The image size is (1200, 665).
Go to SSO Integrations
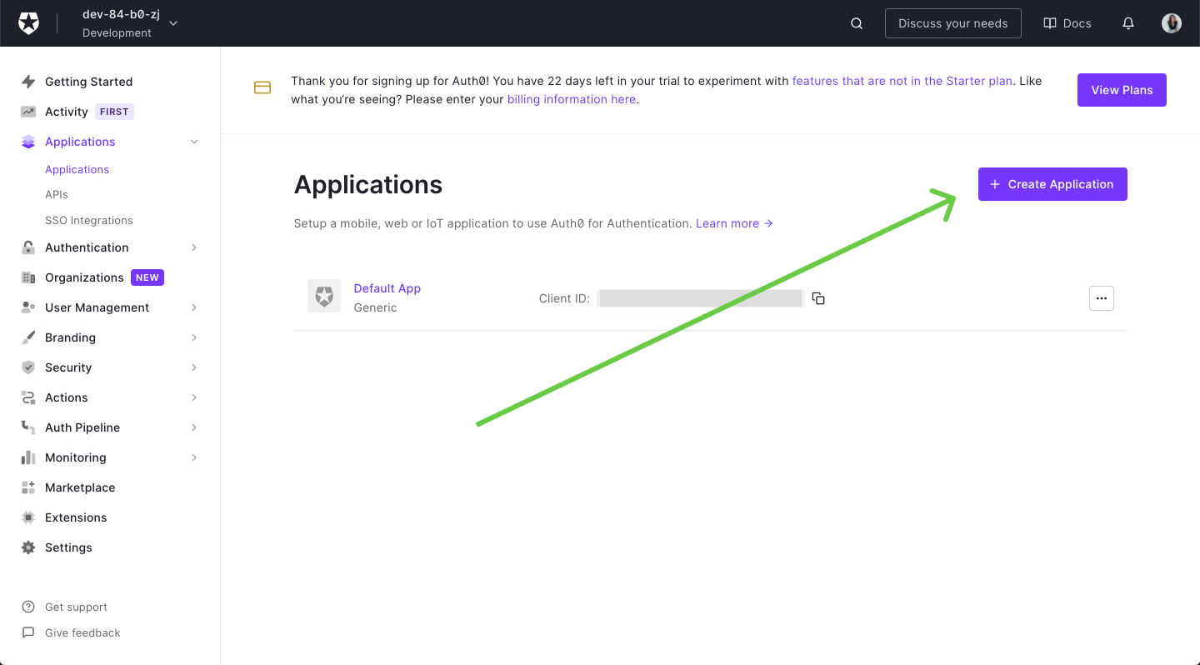coord(88,220)
